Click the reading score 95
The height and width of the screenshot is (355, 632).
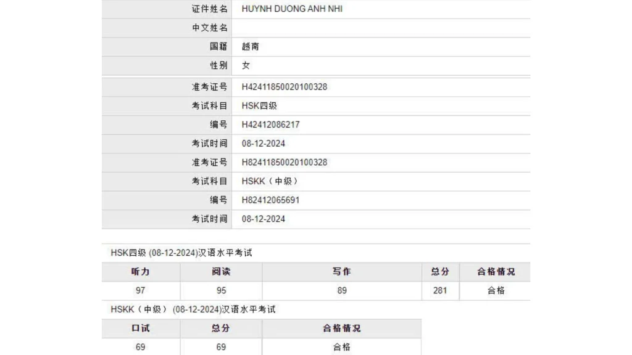click(221, 290)
